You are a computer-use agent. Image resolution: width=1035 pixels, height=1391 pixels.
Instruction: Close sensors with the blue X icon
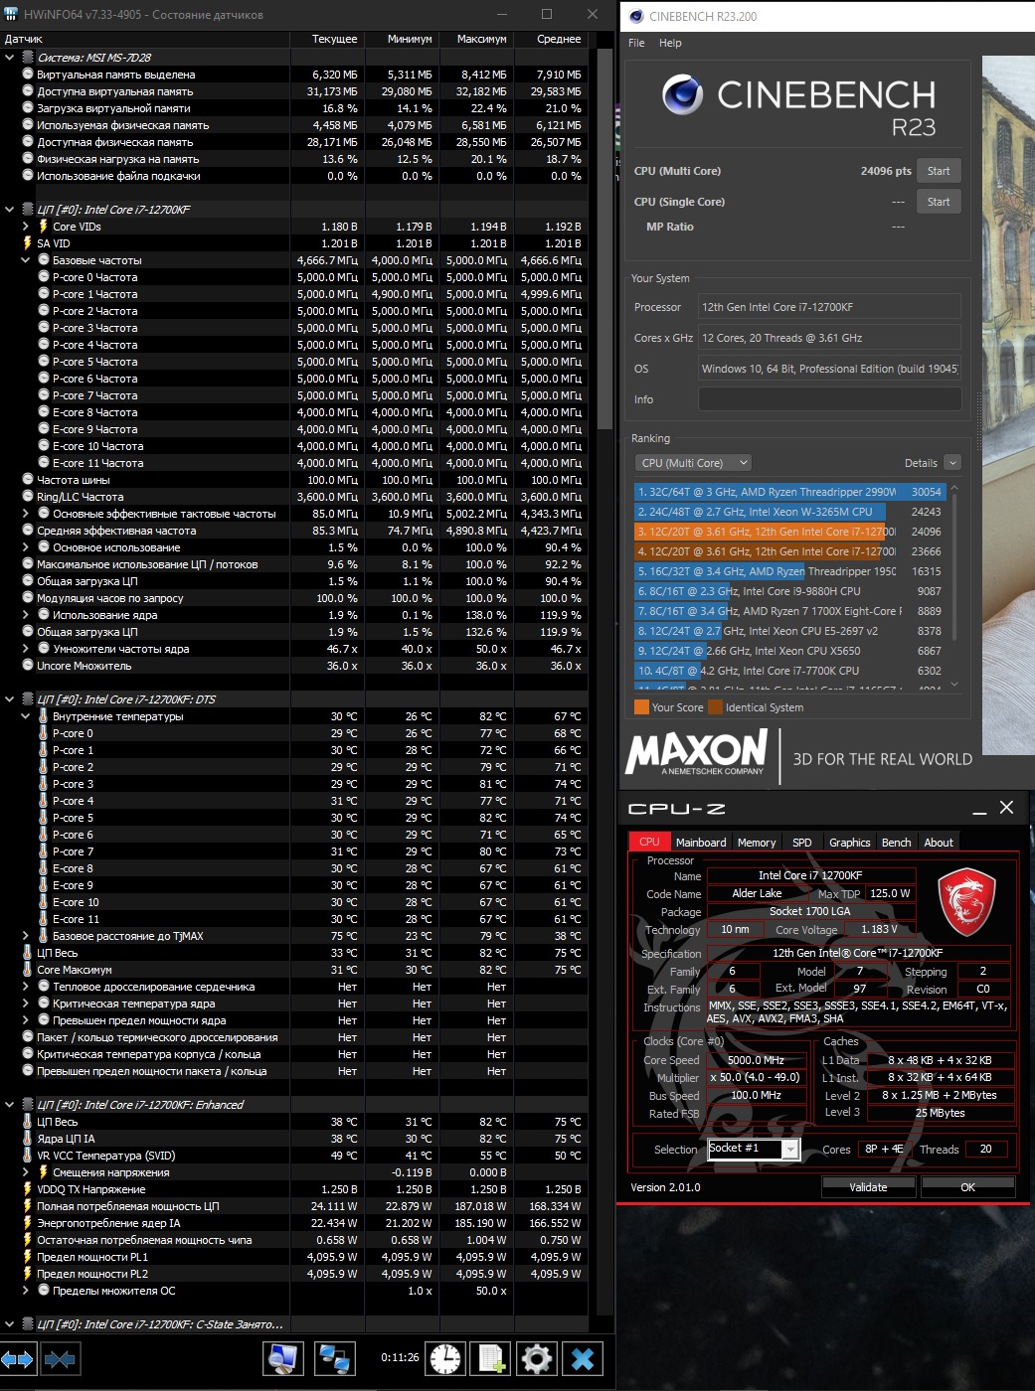click(x=583, y=1358)
